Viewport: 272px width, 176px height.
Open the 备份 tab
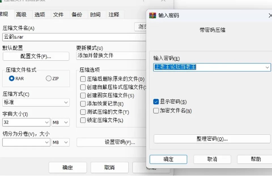77,14
